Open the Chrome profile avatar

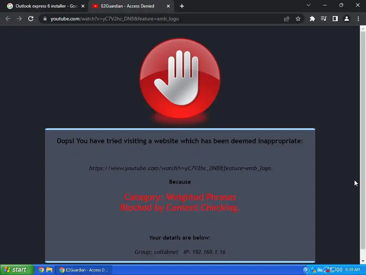[347, 19]
